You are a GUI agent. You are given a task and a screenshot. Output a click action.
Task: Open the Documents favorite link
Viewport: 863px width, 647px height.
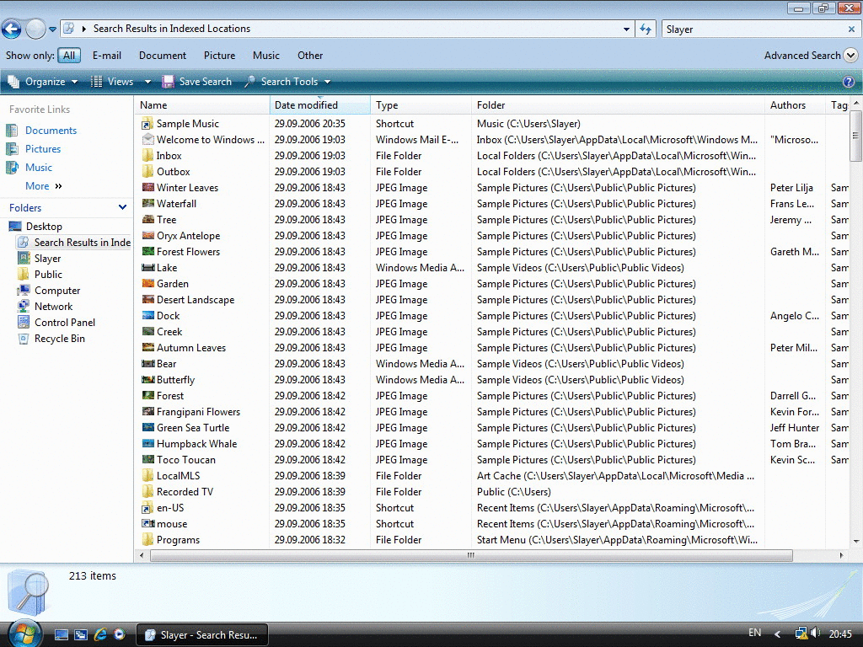pyautogui.click(x=51, y=131)
